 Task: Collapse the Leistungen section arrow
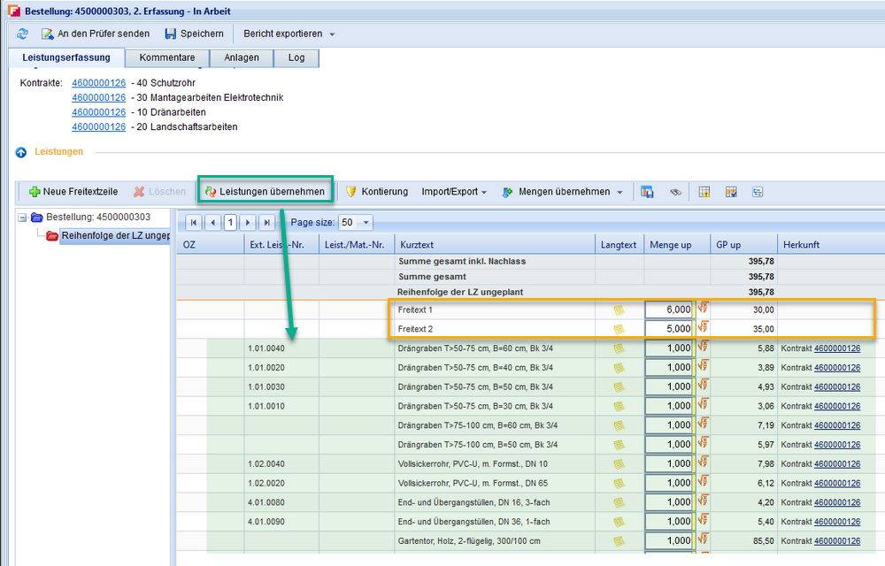(x=21, y=152)
